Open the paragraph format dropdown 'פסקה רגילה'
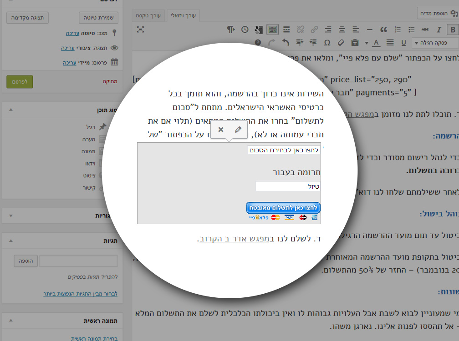This screenshot has width=459, height=341. pos(435,43)
